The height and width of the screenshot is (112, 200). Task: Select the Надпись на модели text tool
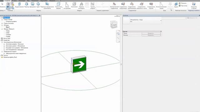(x=81, y=6)
